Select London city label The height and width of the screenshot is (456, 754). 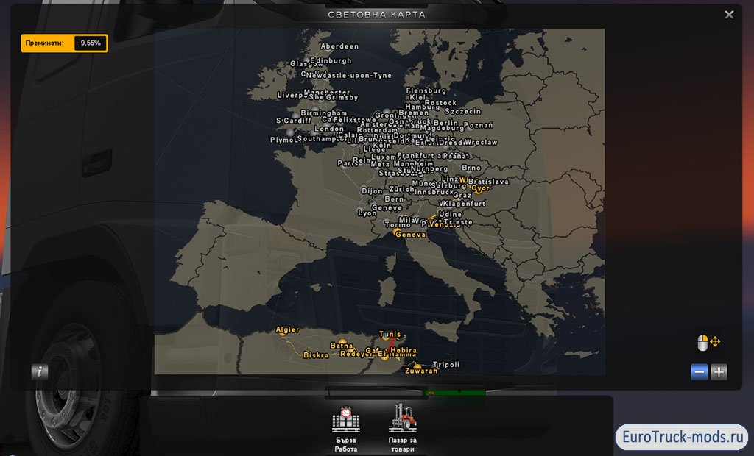tap(329, 129)
